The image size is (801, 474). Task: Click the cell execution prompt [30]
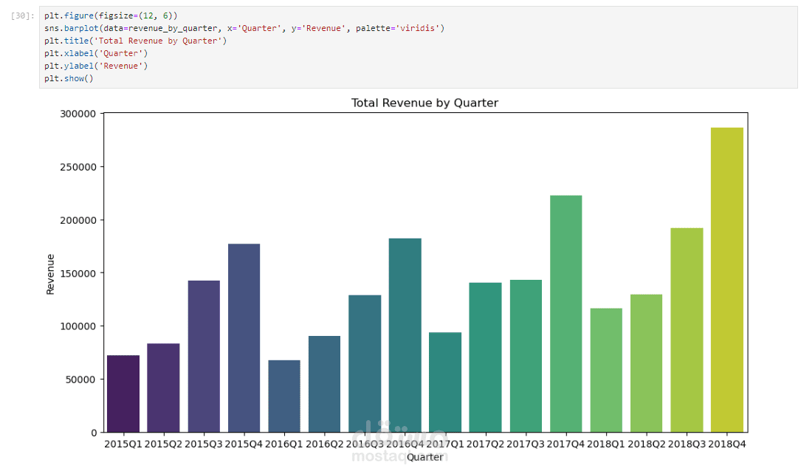[x=23, y=16]
